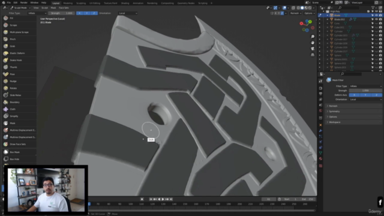Click the viewport zoom magnifier icon

click(313, 37)
